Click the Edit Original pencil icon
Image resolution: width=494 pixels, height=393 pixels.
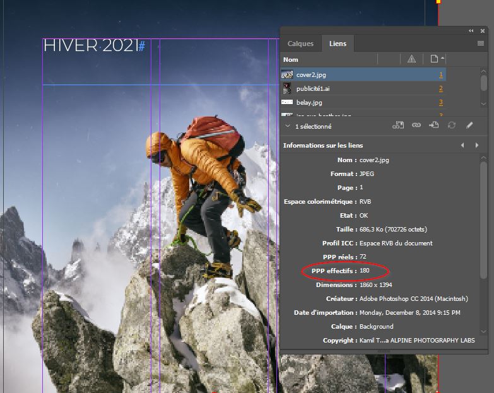coord(469,126)
